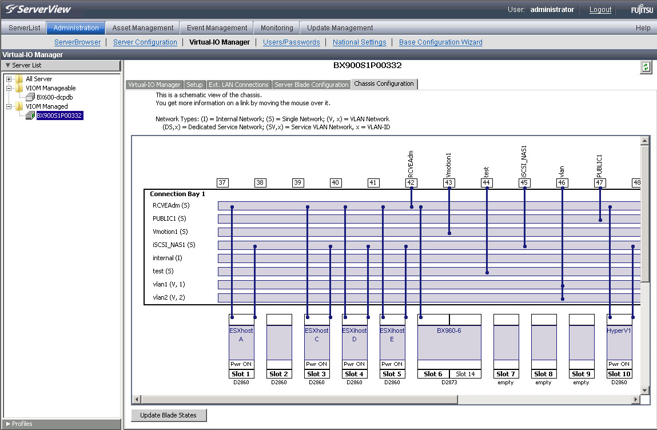Click the Logout link

click(600, 10)
